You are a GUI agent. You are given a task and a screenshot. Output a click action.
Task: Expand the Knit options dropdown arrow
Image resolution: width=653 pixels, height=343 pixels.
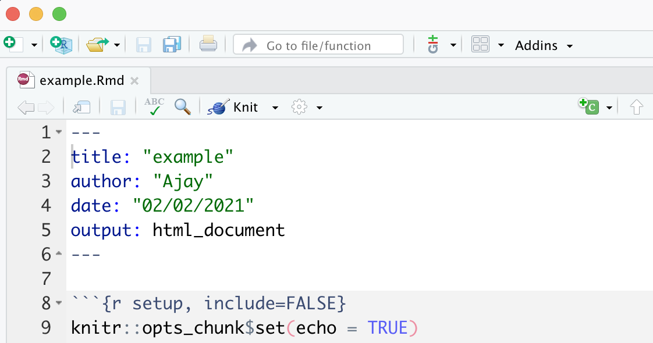(x=275, y=108)
